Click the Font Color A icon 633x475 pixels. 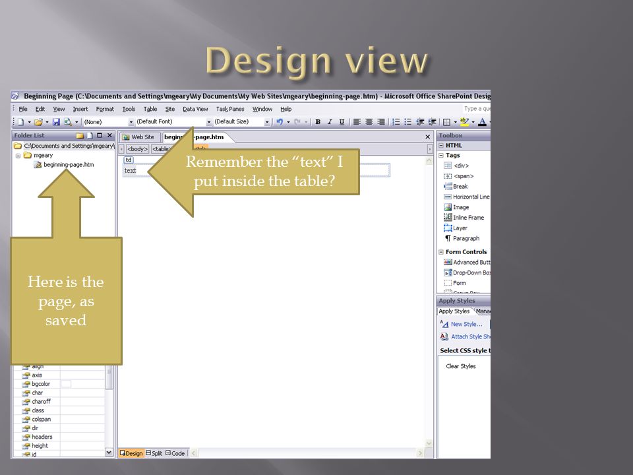(482, 121)
